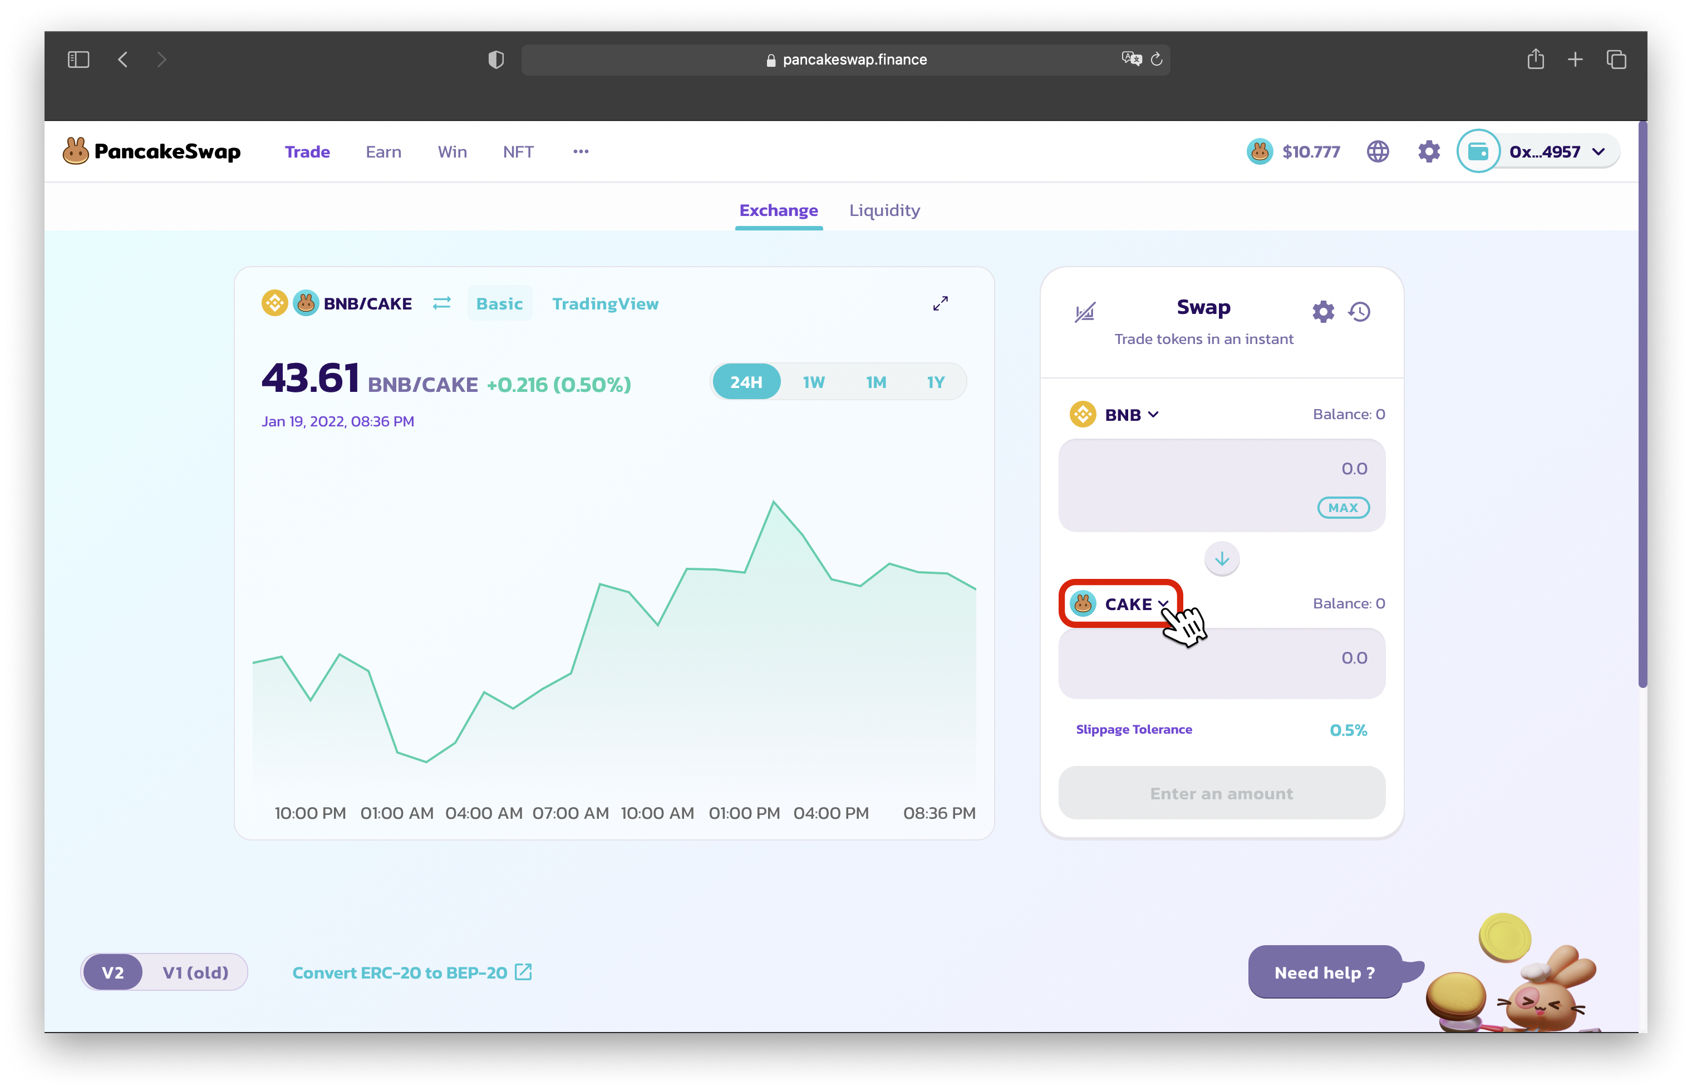The height and width of the screenshot is (1091, 1692).
Task: Click the switch tokens down arrow
Action: 1221,559
